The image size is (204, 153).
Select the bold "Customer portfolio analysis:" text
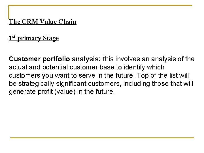click(55, 59)
